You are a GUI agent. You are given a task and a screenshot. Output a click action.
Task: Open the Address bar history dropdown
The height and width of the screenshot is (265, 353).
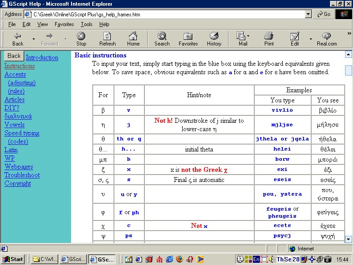click(x=308, y=14)
